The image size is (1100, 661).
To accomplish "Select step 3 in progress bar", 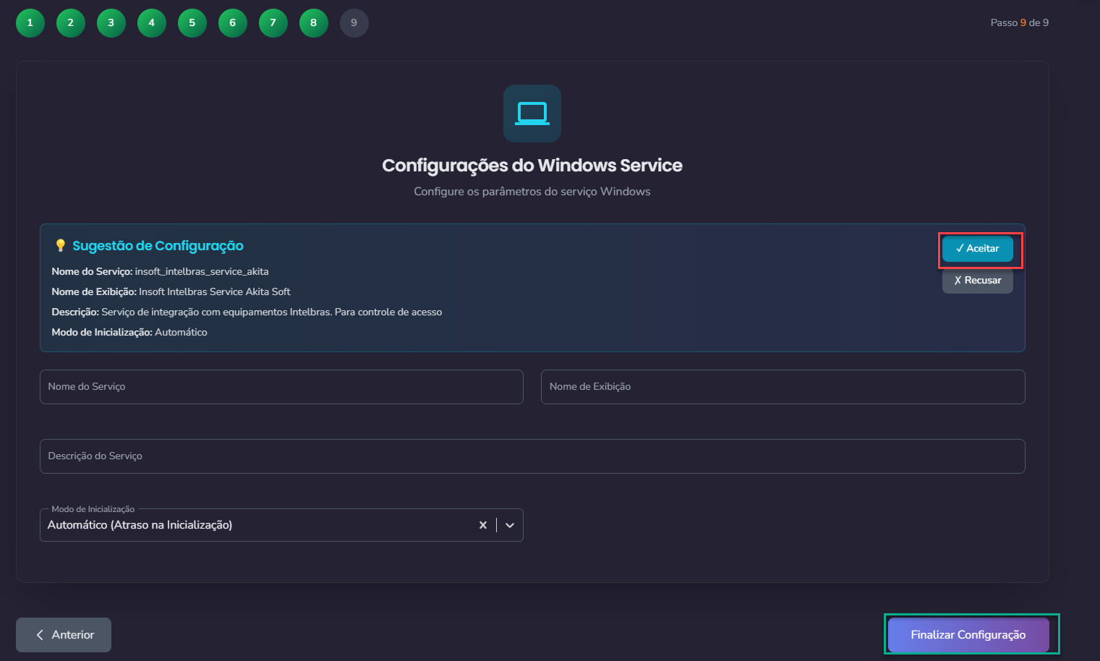I will point(111,23).
